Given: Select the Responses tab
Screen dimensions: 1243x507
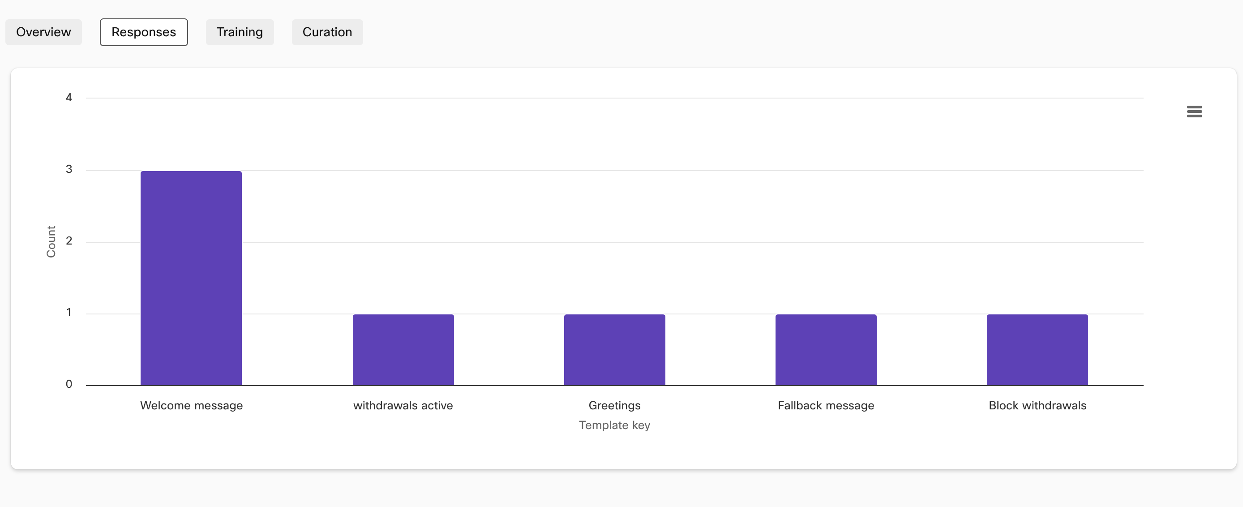Looking at the screenshot, I should 144,32.
